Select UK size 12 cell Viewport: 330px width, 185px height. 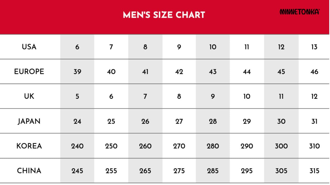[315, 97]
